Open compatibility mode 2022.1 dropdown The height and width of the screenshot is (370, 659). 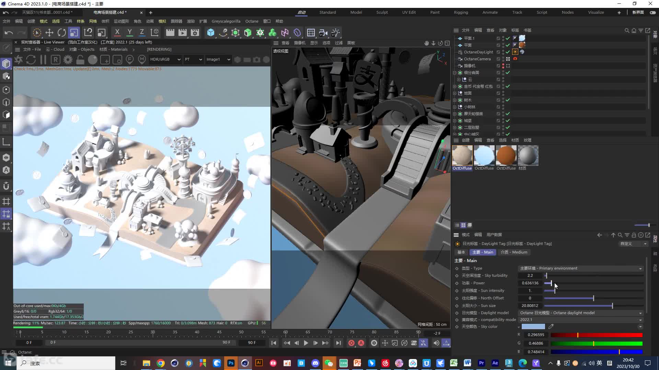[x=581, y=320]
